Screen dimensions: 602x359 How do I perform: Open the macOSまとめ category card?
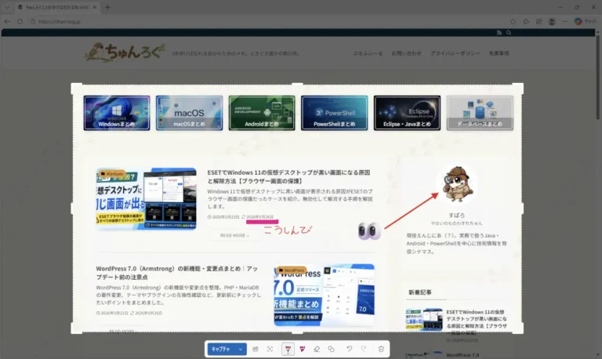coord(189,113)
